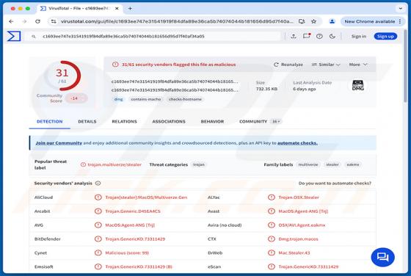411x276 pixels.
Task: Bookmark this page with the star icon
Action: [x=313, y=21]
